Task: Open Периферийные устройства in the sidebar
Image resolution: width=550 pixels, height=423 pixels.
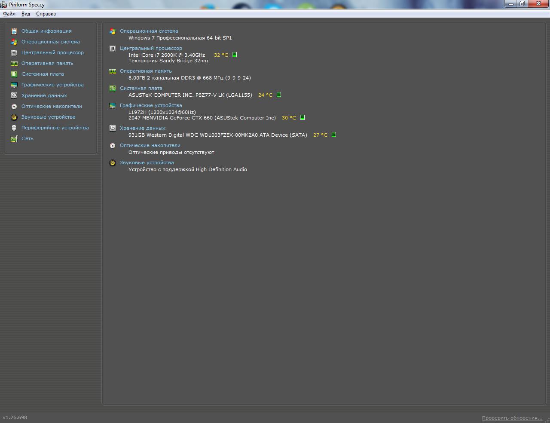Action: (55, 128)
